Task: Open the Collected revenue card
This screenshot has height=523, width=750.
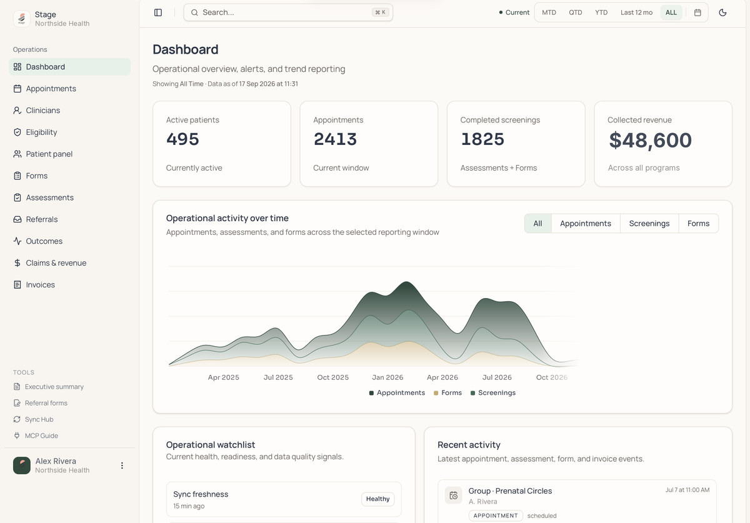Action: click(663, 144)
